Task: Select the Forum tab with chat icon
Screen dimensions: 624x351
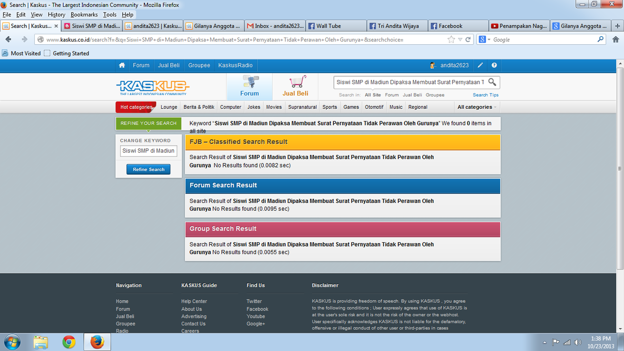Action: point(250,87)
